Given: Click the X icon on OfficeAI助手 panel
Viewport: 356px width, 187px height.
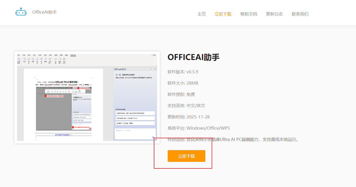Looking at the screenshot, I should click(x=155, y=69).
